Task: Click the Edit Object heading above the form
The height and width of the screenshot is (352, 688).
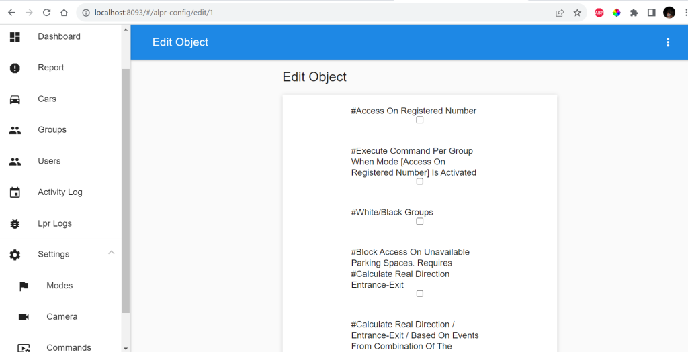Action: pyautogui.click(x=314, y=77)
